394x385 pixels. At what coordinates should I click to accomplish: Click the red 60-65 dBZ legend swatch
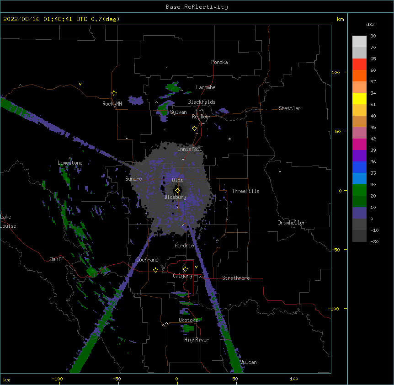point(359,64)
